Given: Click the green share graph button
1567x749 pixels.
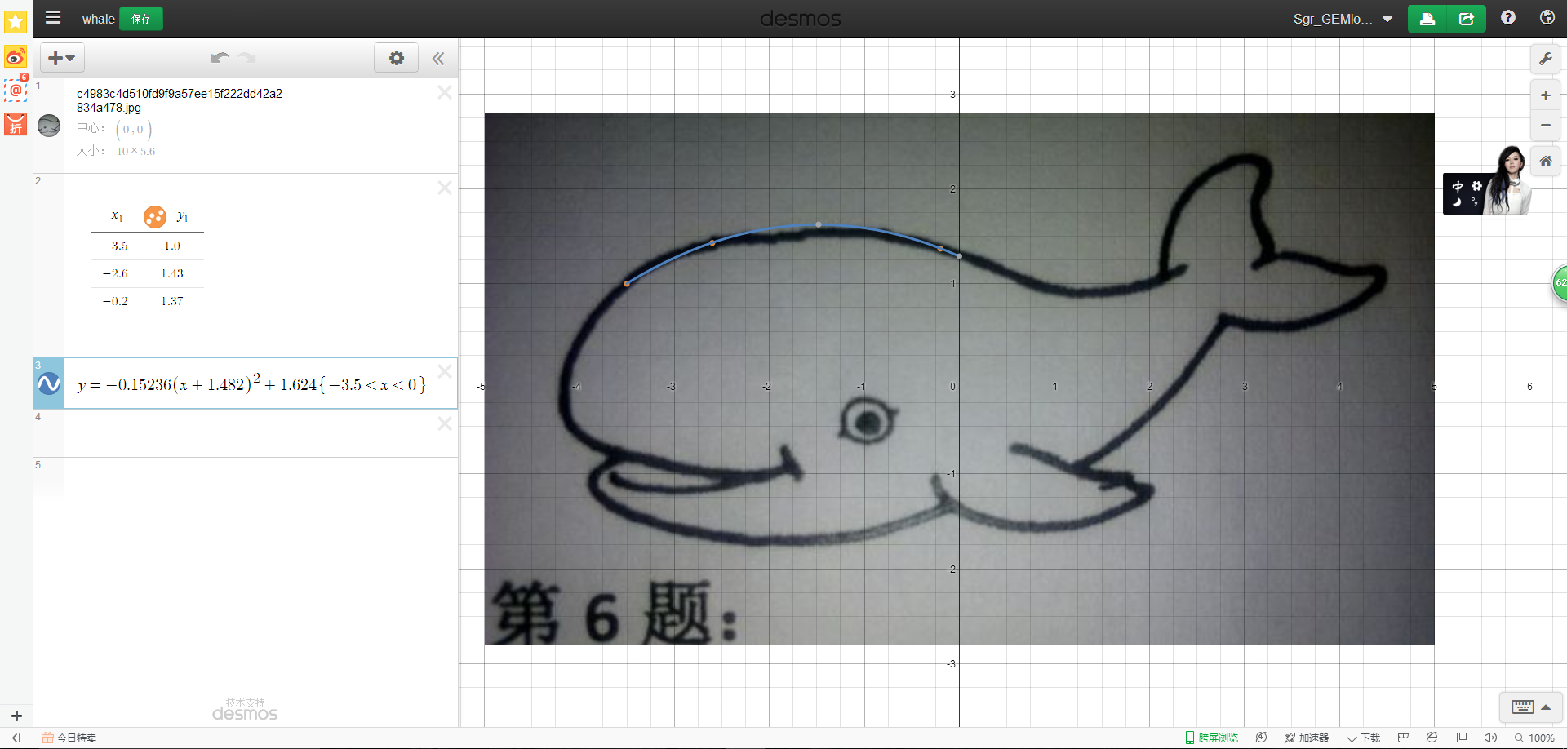Looking at the screenshot, I should tap(1467, 19).
